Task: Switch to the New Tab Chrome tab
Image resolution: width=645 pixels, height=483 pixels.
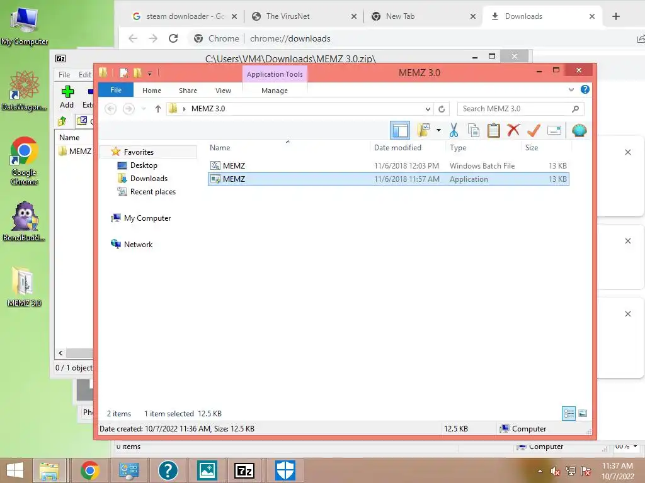Action: [424, 16]
